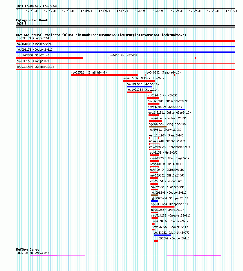Open nsv596202 (Cooper2011) variant
The height and width of the screenshot is (271, 243).
click(154, 189)
